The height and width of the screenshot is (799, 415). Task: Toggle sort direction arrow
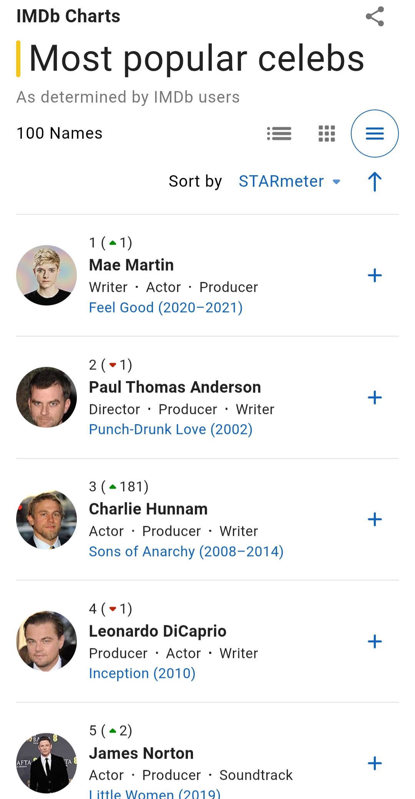[375, 181]
